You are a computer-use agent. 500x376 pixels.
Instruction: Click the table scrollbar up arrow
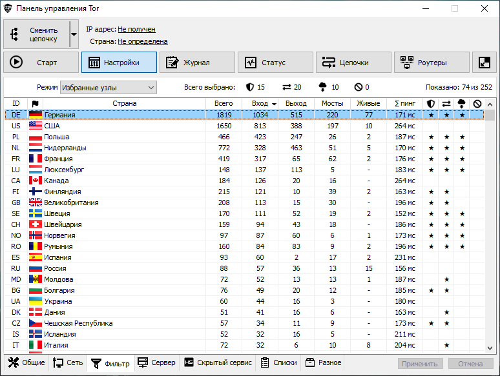490,104
